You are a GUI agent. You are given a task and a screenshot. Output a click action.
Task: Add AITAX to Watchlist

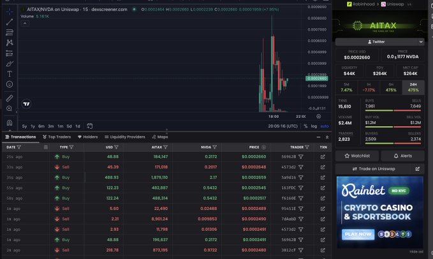(357, 156)
